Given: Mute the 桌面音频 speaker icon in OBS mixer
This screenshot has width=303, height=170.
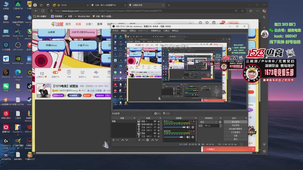Looking at the screenshot, I should point(188,137).
